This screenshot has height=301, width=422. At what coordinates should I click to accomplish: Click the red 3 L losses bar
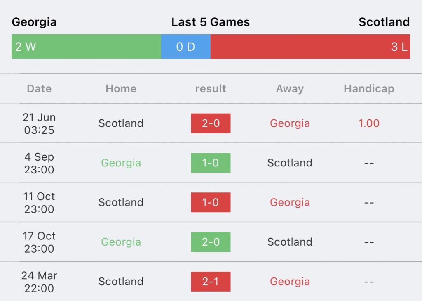[x=310, y=47]
